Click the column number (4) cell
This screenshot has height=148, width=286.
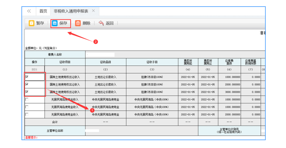point(188,69)
